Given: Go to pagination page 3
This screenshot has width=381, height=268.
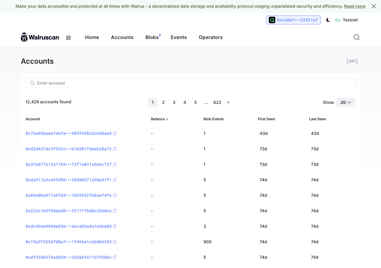Looking at the screenshot, I should (x=174, y=102).
